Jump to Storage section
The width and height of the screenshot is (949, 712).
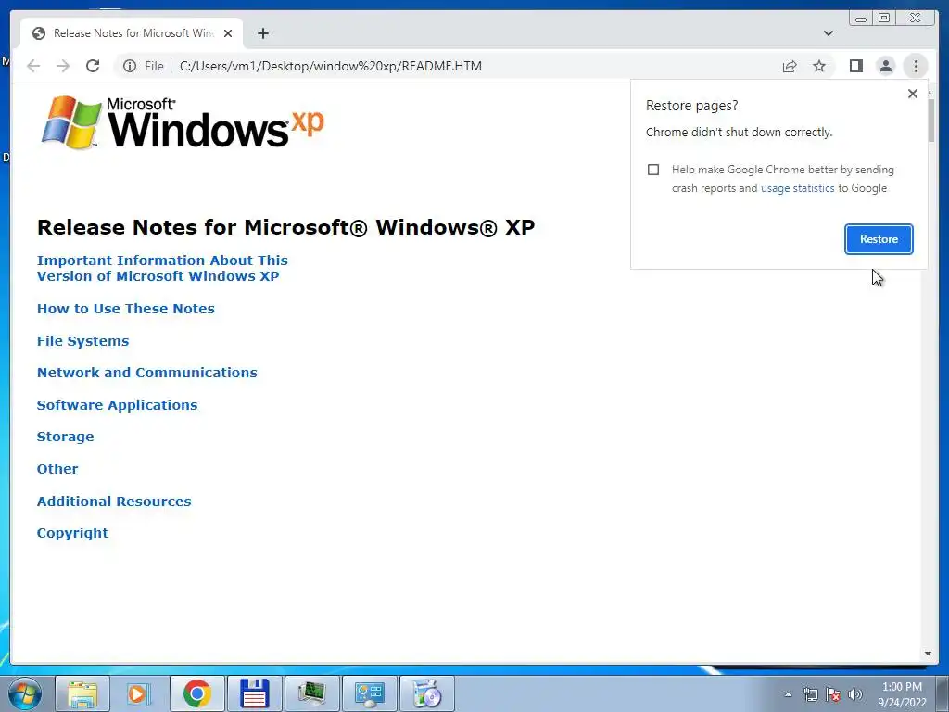66,438
